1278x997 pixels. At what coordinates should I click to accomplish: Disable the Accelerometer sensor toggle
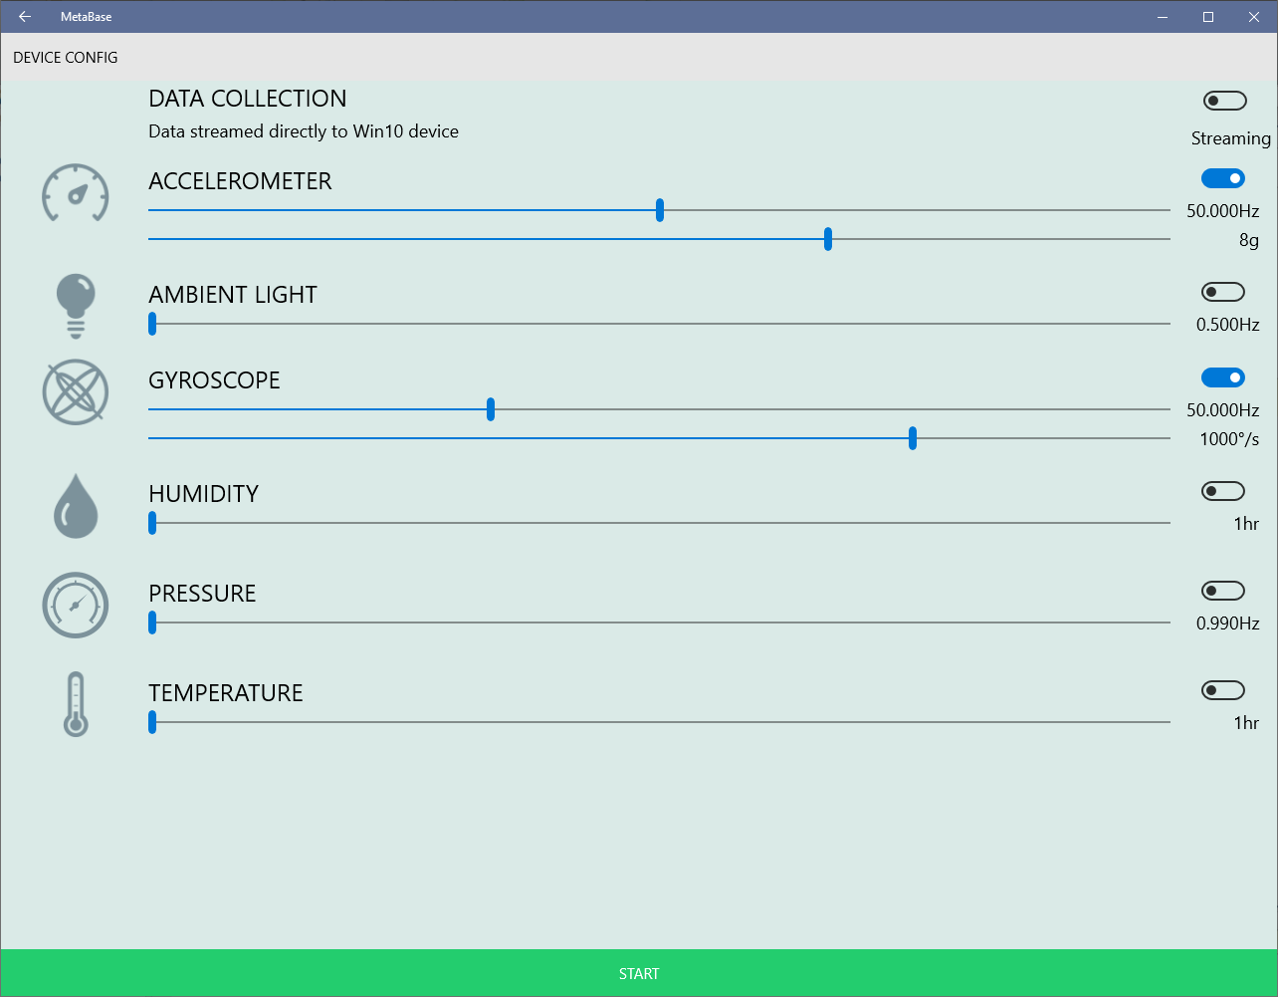coord(1223,178)
